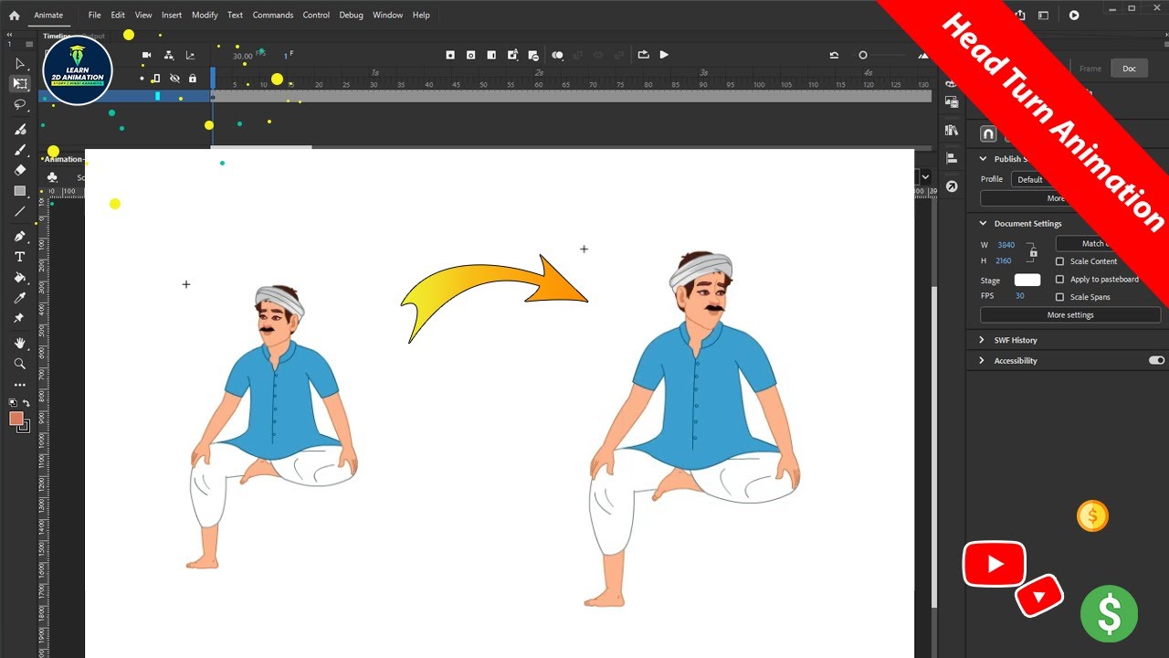Open the Edit Toolbar three-dots menu
The width and height of the screenshot is (1169, 658).
[20, 385]
